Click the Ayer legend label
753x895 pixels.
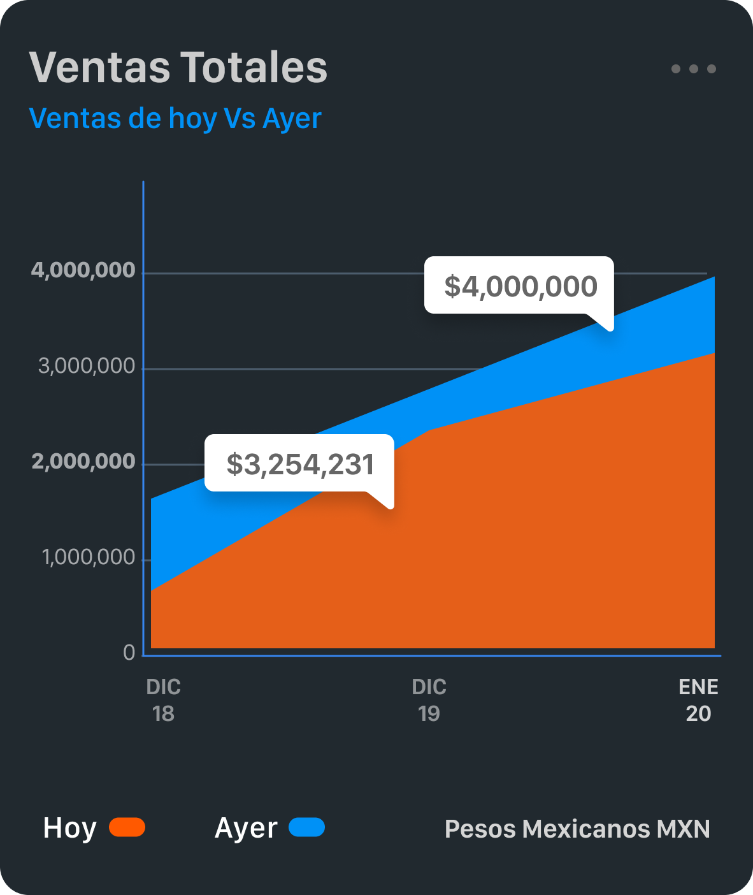coord(246,828)
